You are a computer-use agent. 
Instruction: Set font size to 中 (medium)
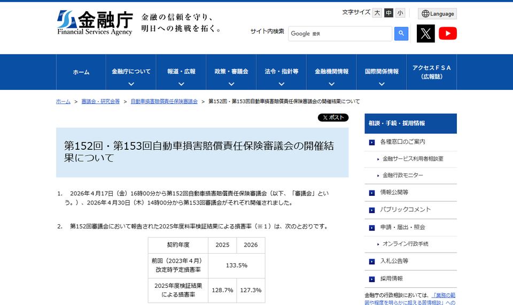(388, 13)
